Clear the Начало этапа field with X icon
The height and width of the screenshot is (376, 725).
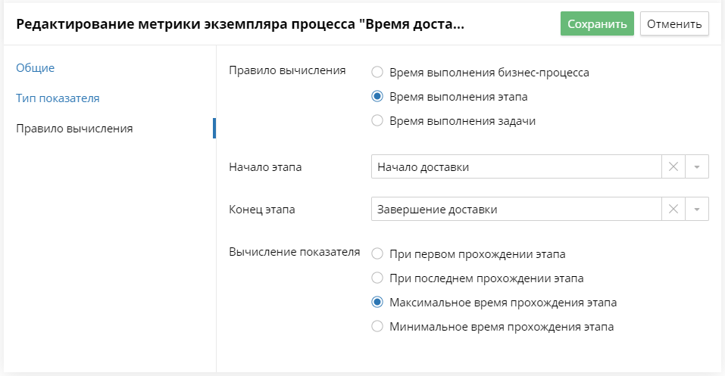(x=673, y=166)
